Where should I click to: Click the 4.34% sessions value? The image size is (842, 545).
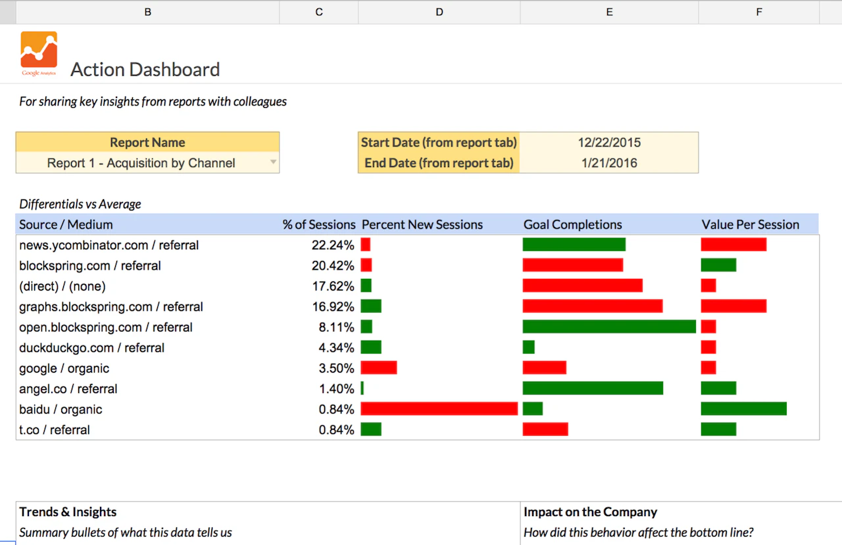pos(337,348)
